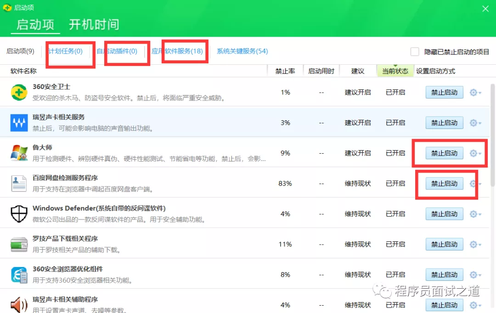Switch to the 启动项 main tab
This screenshot has width=496, height=313.
35,25
